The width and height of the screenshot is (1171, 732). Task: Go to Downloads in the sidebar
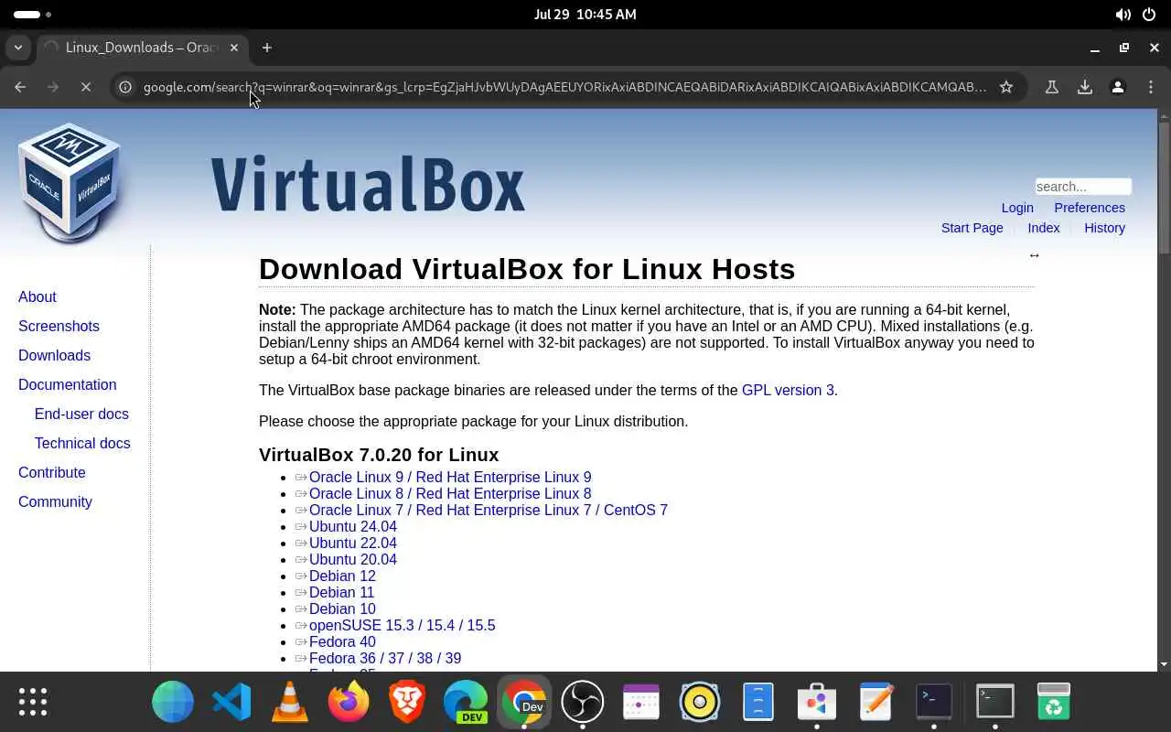click(x=54, y=355)
